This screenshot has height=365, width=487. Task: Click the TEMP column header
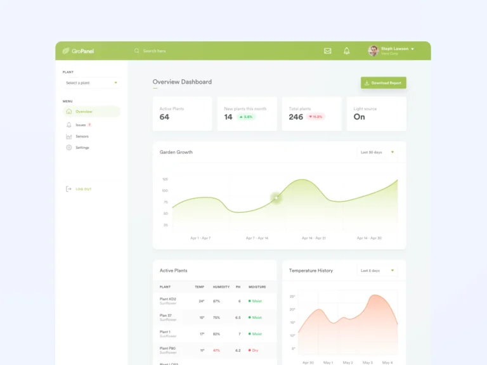pyautogui.click(x=199, y=287)
